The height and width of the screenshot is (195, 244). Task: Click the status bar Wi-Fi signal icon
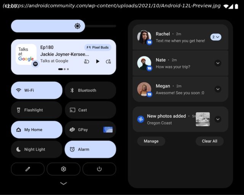pyautogui.click(x=226, y=6)
